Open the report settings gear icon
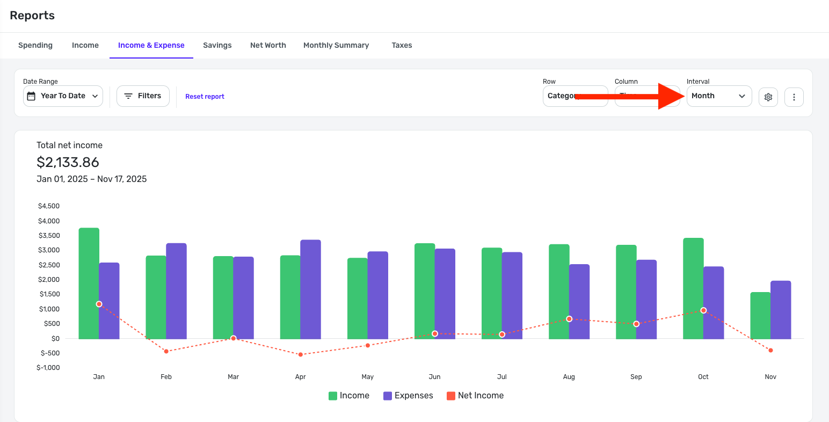 [x=768, y=97]
